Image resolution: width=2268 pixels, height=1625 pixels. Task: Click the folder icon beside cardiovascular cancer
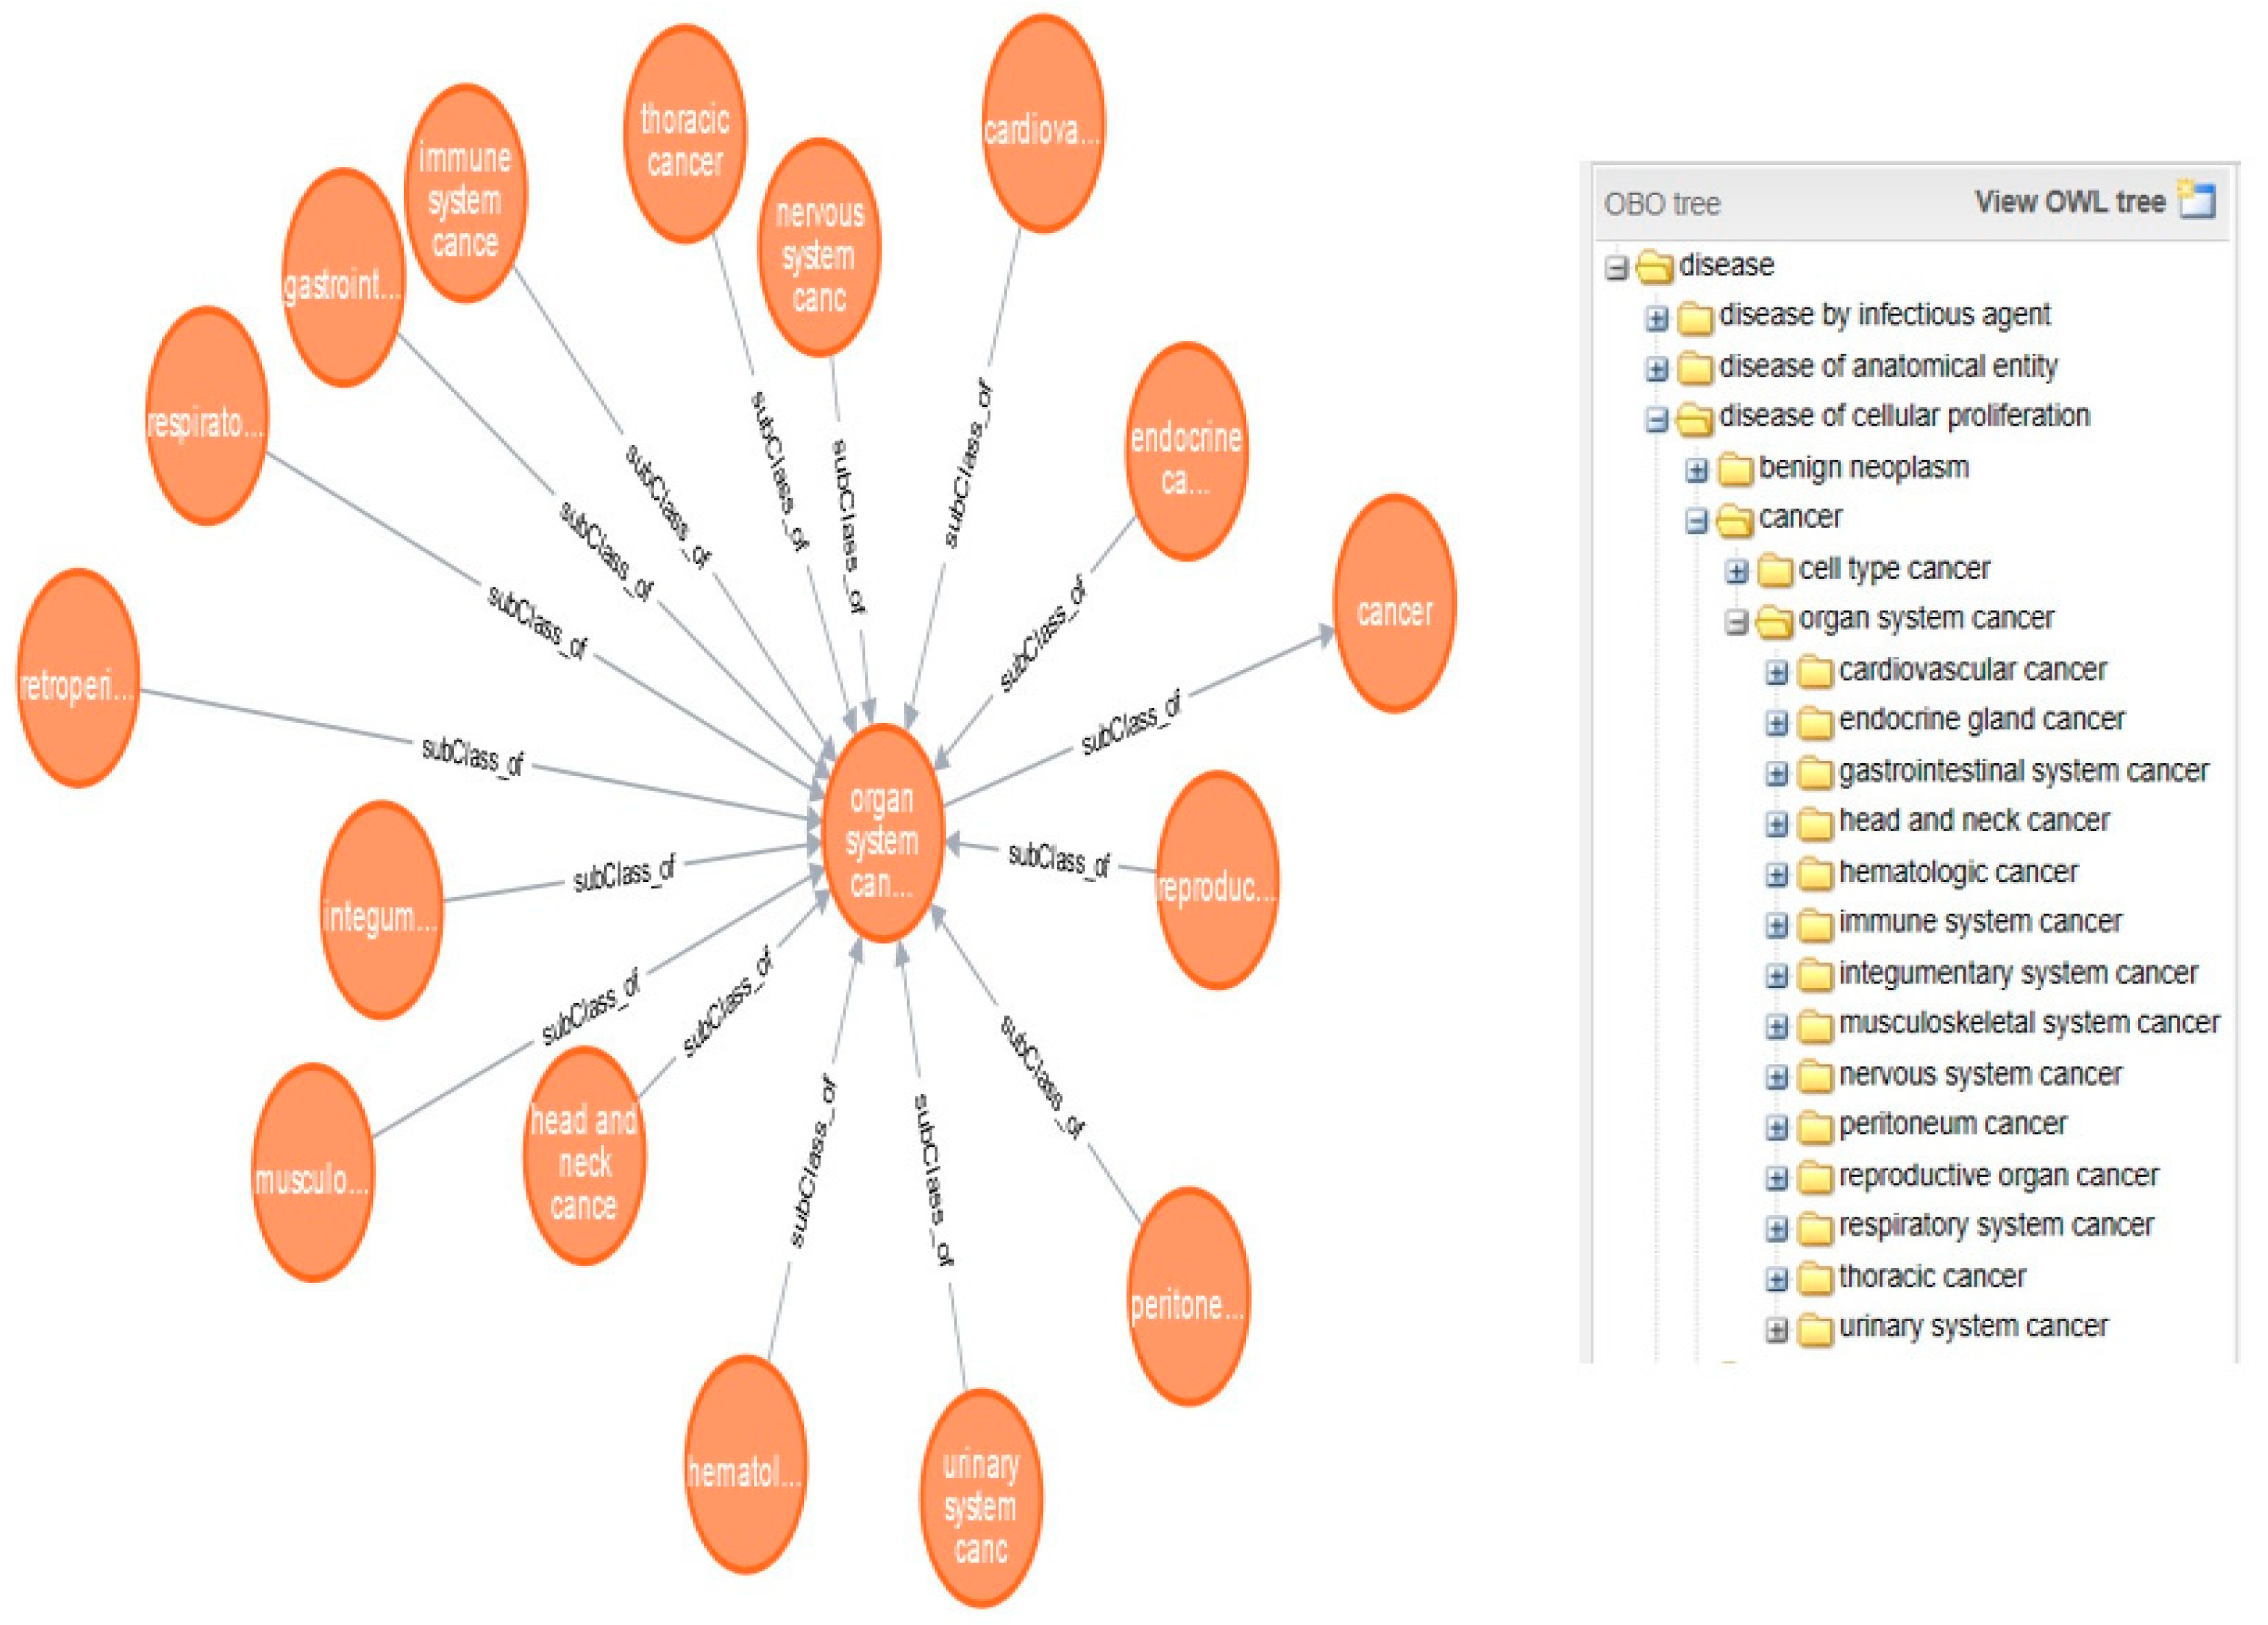pyautogui.click(x=1815, y=671)
